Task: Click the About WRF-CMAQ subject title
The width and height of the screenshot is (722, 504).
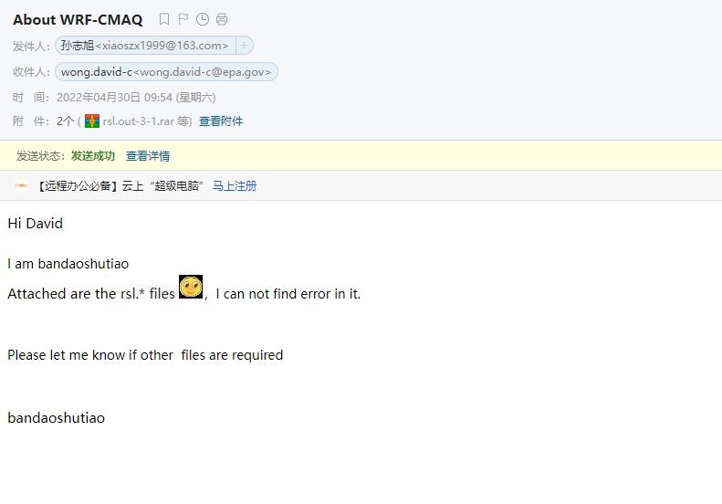Action: tap(78, 20)
